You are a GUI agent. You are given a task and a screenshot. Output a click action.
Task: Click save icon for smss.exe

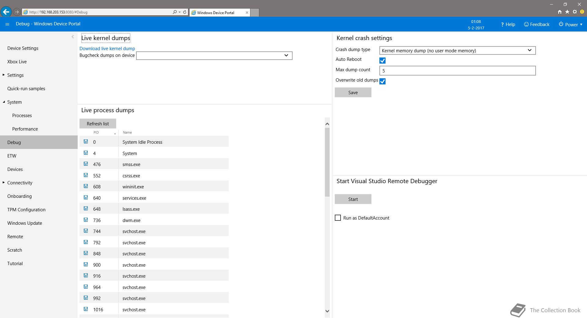(x=86, y=164)
